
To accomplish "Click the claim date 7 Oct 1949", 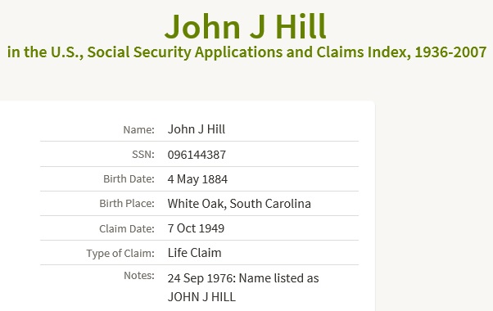I will pyautogui.click(x=196, y=228).
